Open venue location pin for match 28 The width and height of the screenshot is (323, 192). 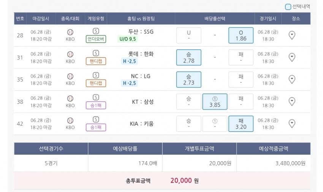(292, 35)
